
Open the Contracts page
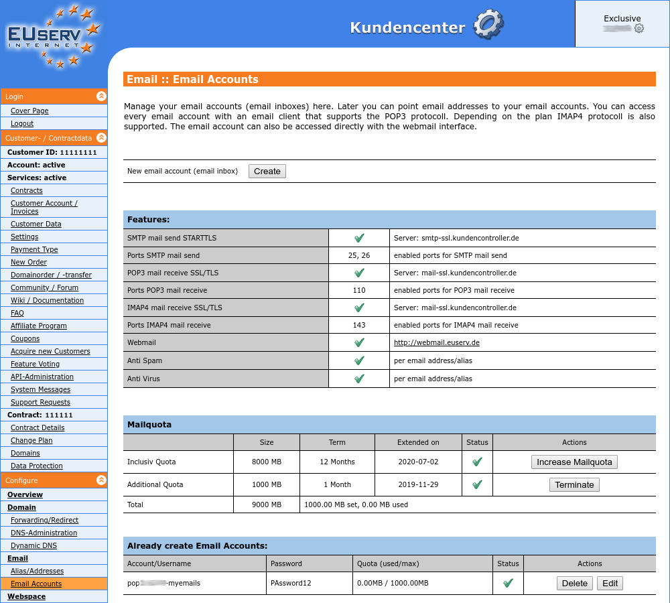(x=27, y=190)
